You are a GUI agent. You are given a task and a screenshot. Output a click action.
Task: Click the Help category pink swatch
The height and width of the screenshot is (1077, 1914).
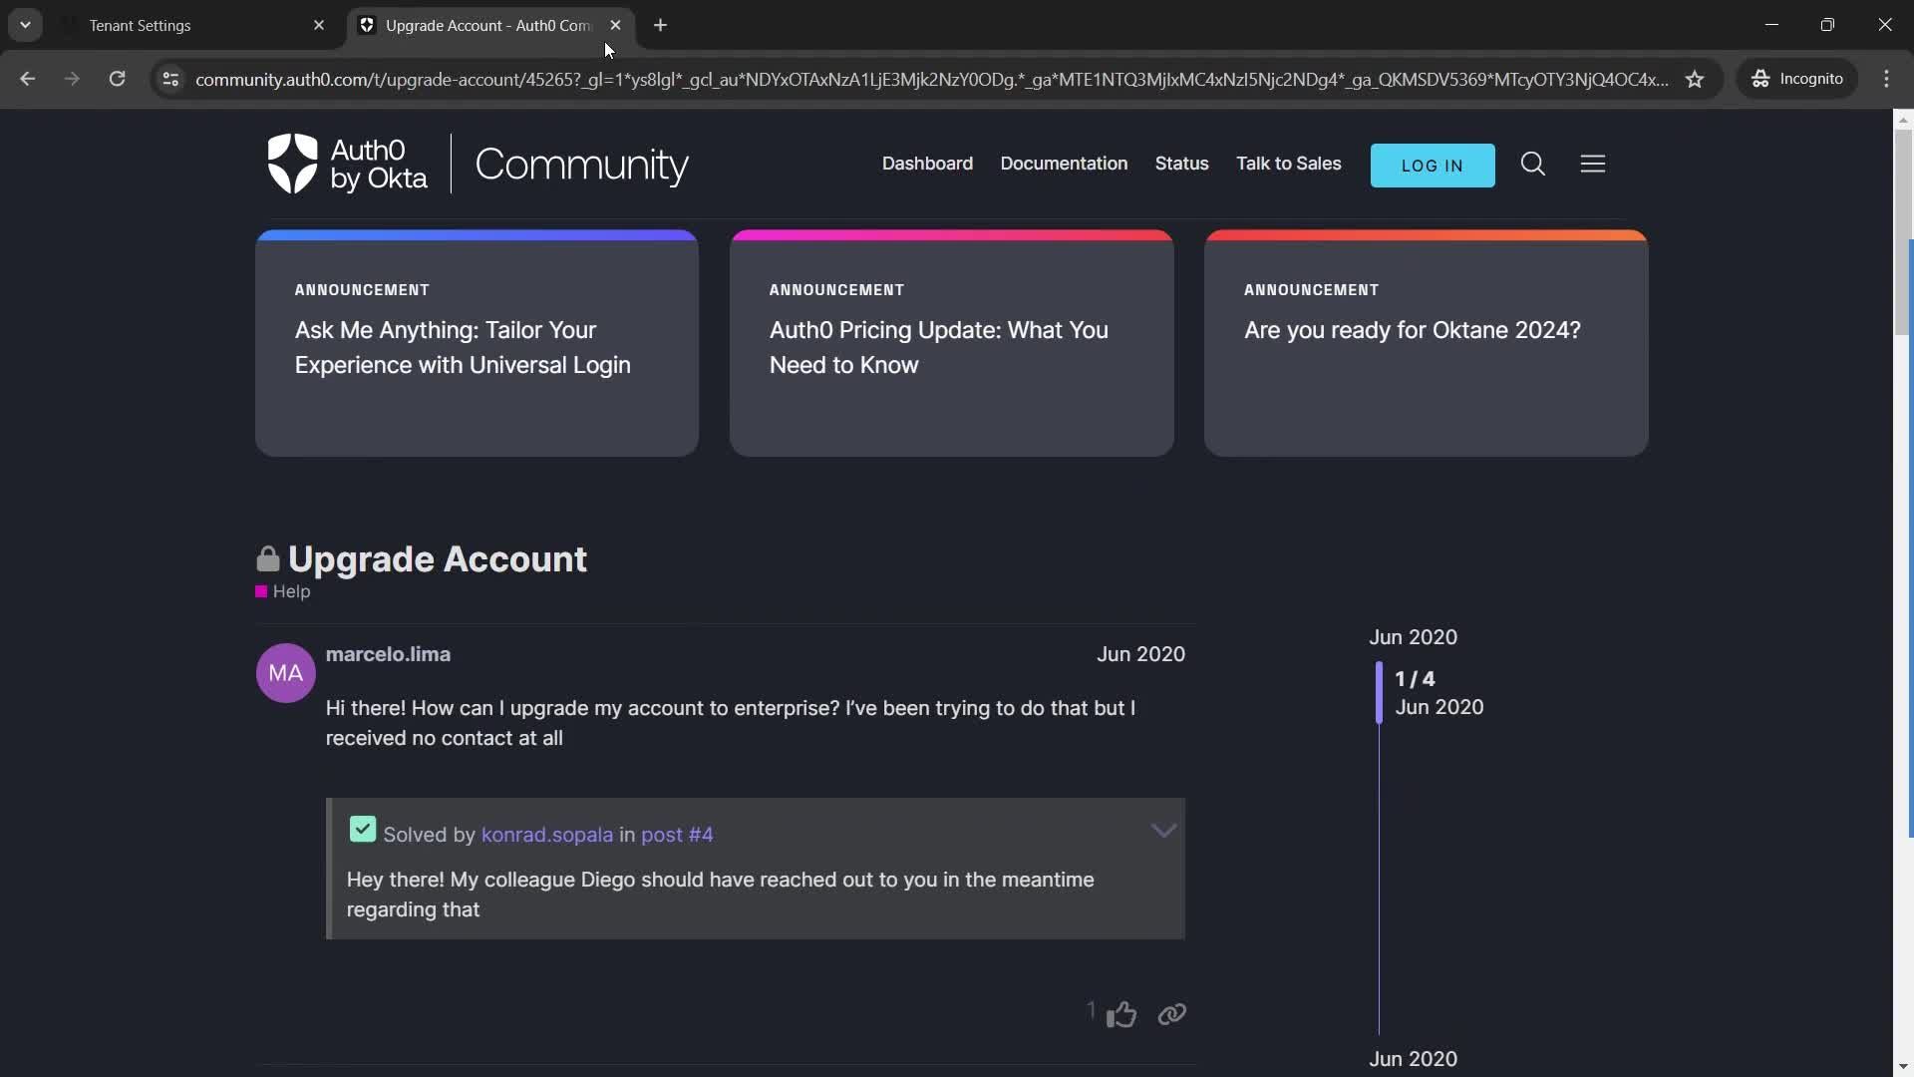point(261,591)
